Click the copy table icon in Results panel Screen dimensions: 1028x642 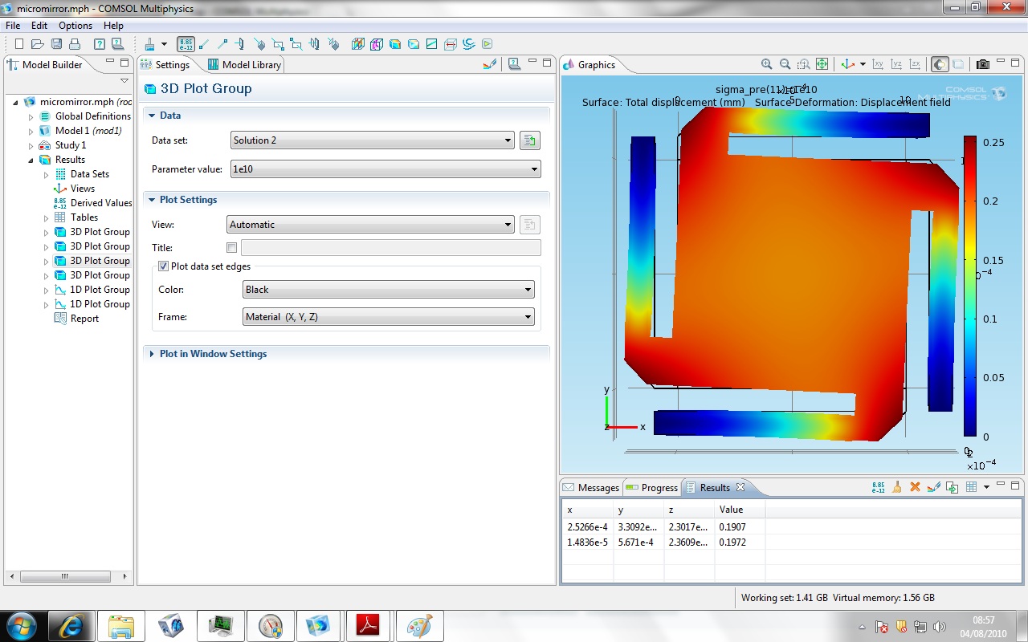pos(952,487)
